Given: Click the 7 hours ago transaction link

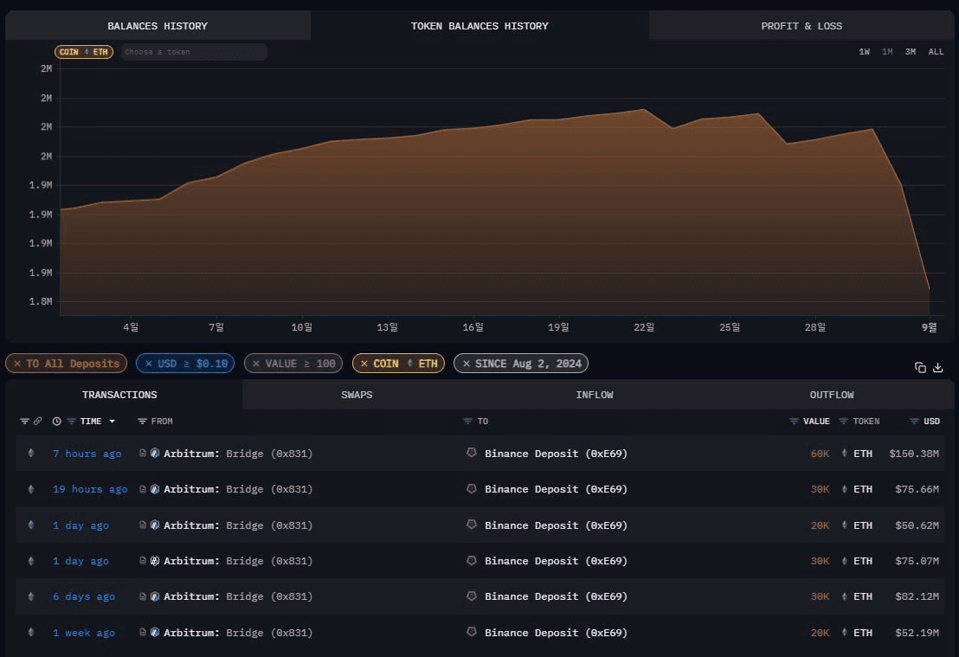Looking at the screenshot, I should [87, 453].
